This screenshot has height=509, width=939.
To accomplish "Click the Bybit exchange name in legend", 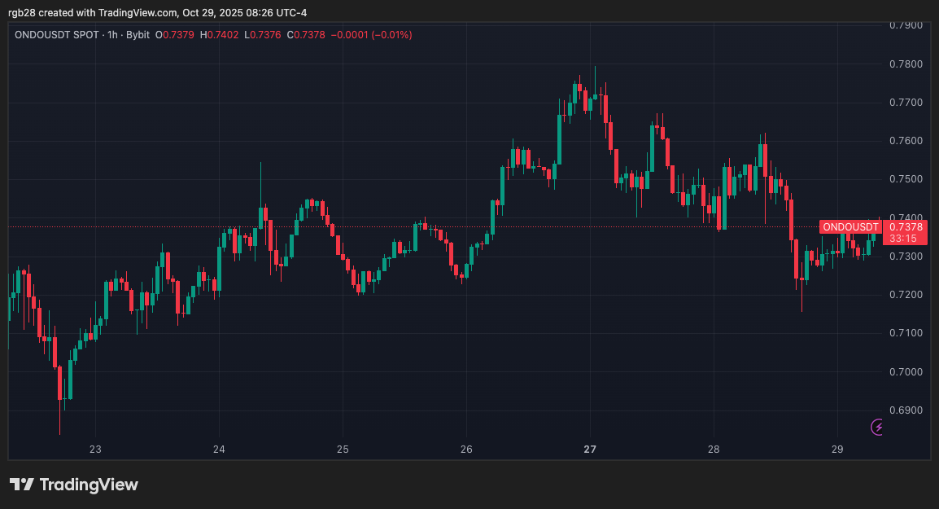I will (x=139, y=35).
